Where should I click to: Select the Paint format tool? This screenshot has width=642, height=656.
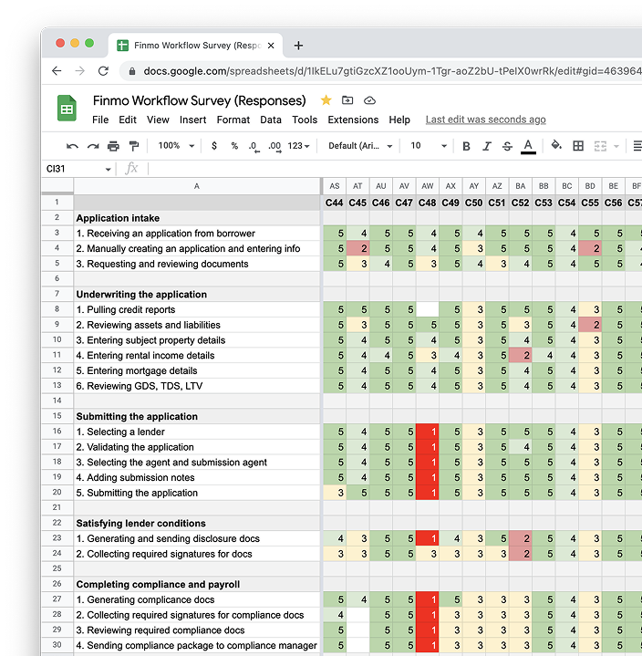(134, 146)
